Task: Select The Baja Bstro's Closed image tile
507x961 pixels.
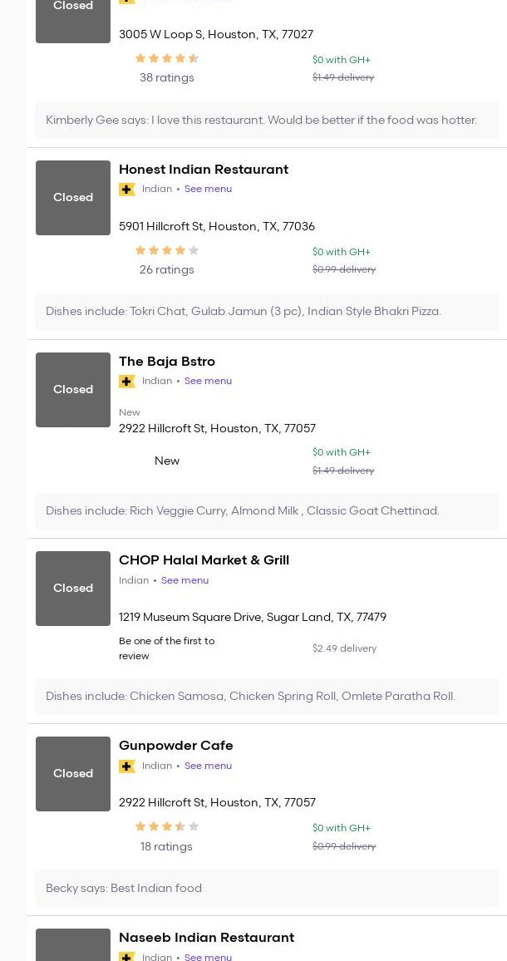Action: [x=73, y=390]
